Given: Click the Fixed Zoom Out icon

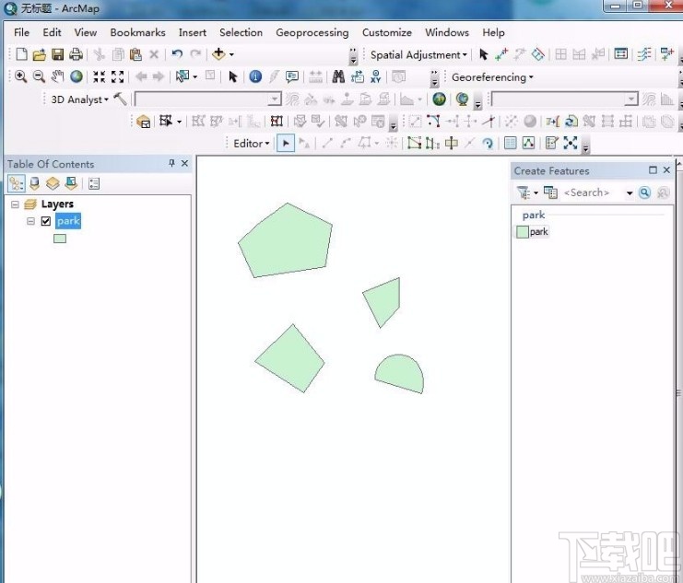Looking at the screenshot, I should pyautogui.click(x=118, y=77).
